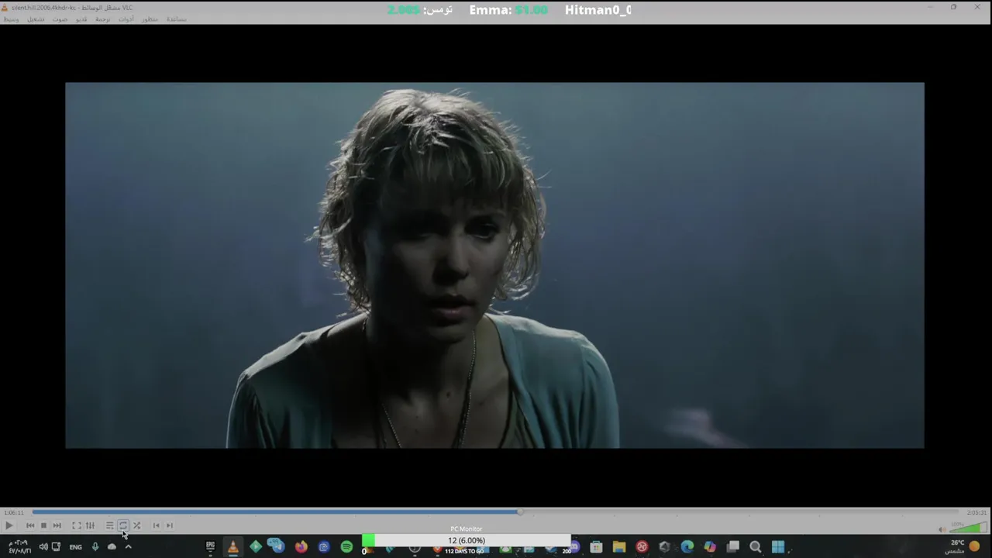
Task: Open Copilot icon in taskbar
Action: (x=710, y=546)
